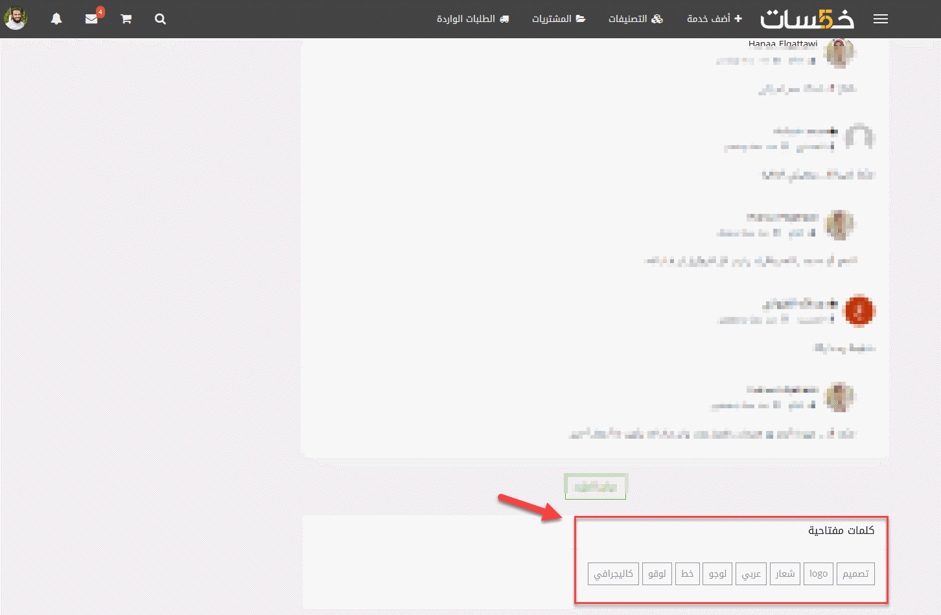Open the user profile avatar menu
This screenshot has height=615, width=941.
tap(16, 19)
